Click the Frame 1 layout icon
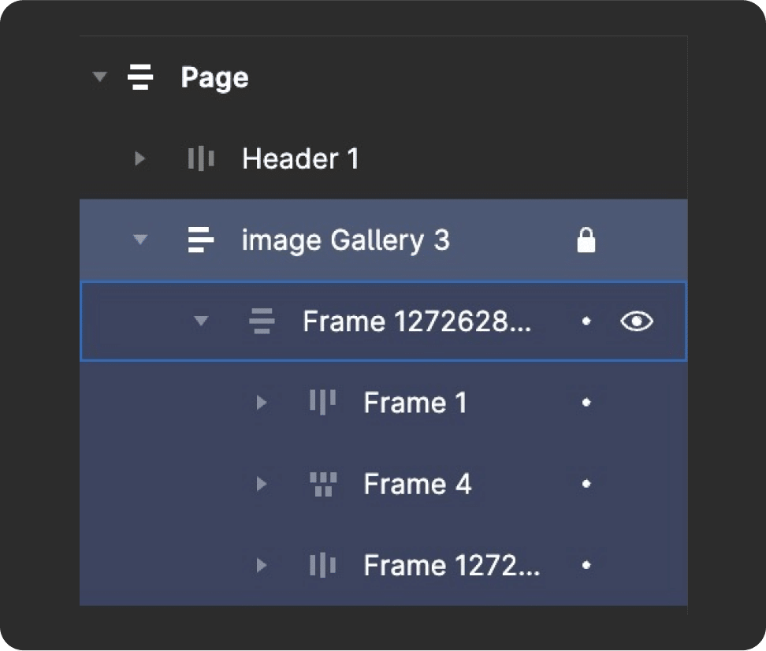Viewport: 766px width, 651px height. [322, 403]
